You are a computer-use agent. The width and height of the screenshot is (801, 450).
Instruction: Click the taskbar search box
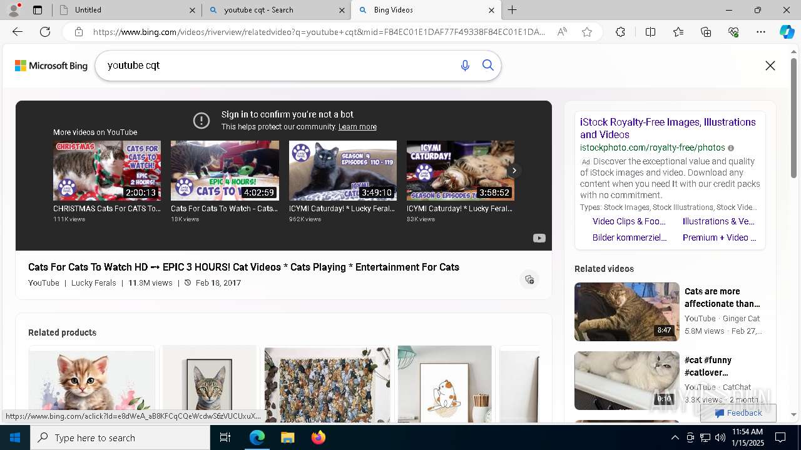(x=120, y=437)
